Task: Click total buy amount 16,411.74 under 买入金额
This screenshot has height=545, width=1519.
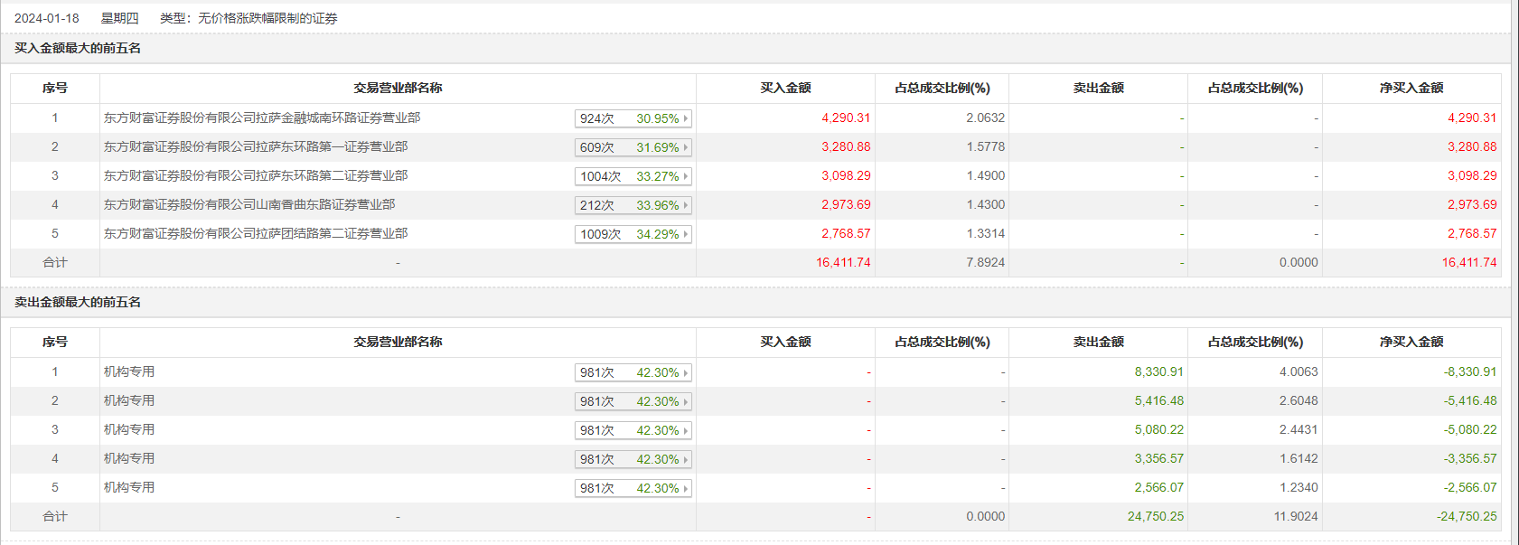Action: (843, 262)
